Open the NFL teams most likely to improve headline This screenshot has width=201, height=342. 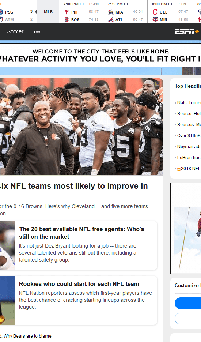[x=74, y=186]
